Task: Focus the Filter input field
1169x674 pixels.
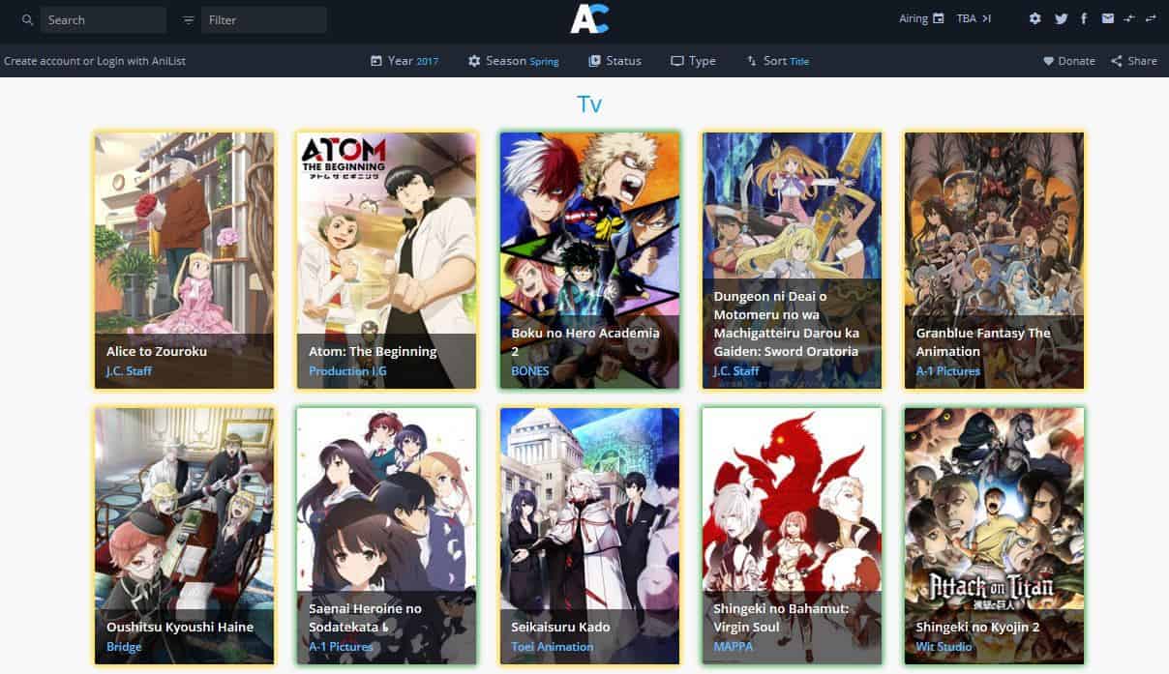Action: tap(264, 19)
